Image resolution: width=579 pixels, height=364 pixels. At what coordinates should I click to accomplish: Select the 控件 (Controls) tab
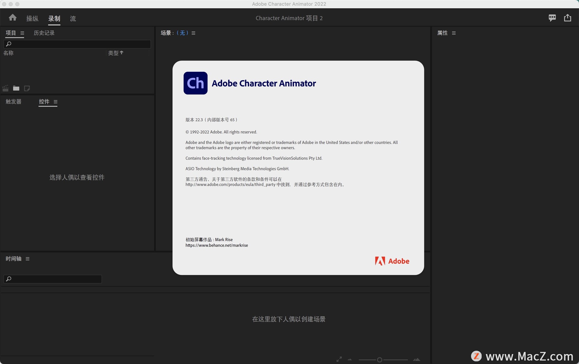click(44, 102)
